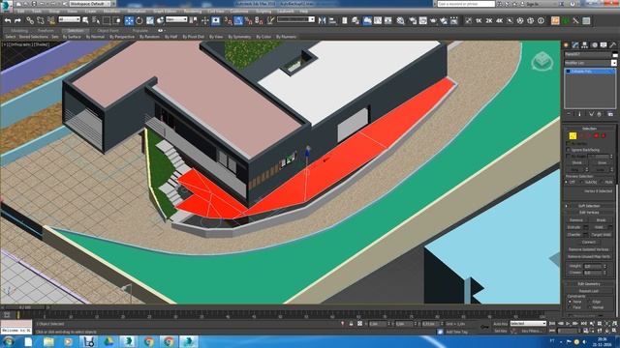Activate the Select and Move tool
The image size is (620, 348).
(x=129, y=20)
